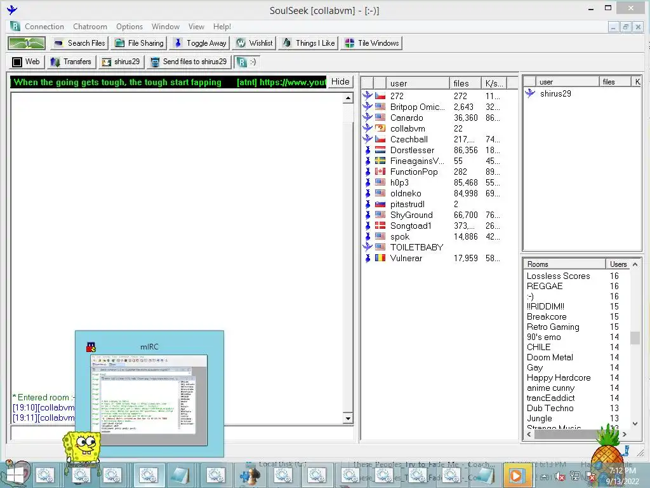650x488 pixels.
Task: Open the Connection menu
Action: 44,27
